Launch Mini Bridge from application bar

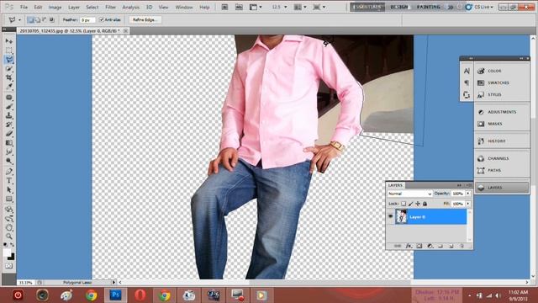pyautogui.click(x=239, y=7)
